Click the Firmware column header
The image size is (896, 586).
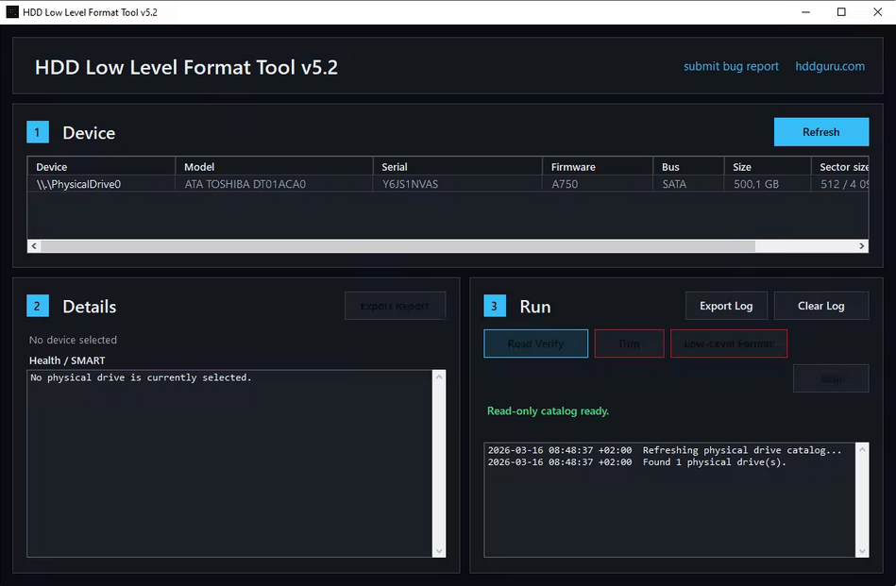(x=597, y=167)
